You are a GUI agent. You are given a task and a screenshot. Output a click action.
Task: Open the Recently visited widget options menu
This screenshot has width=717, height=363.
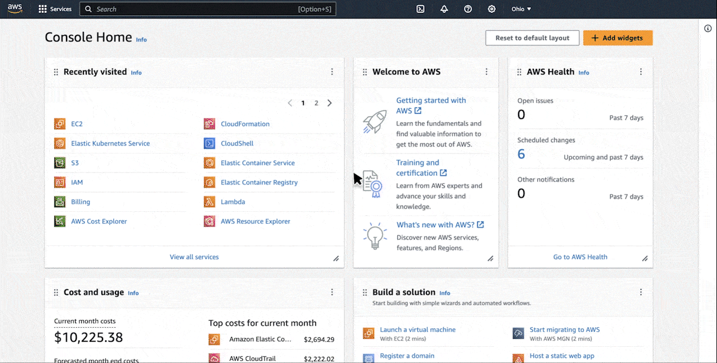pyautogui.click(x=332, y=72)
